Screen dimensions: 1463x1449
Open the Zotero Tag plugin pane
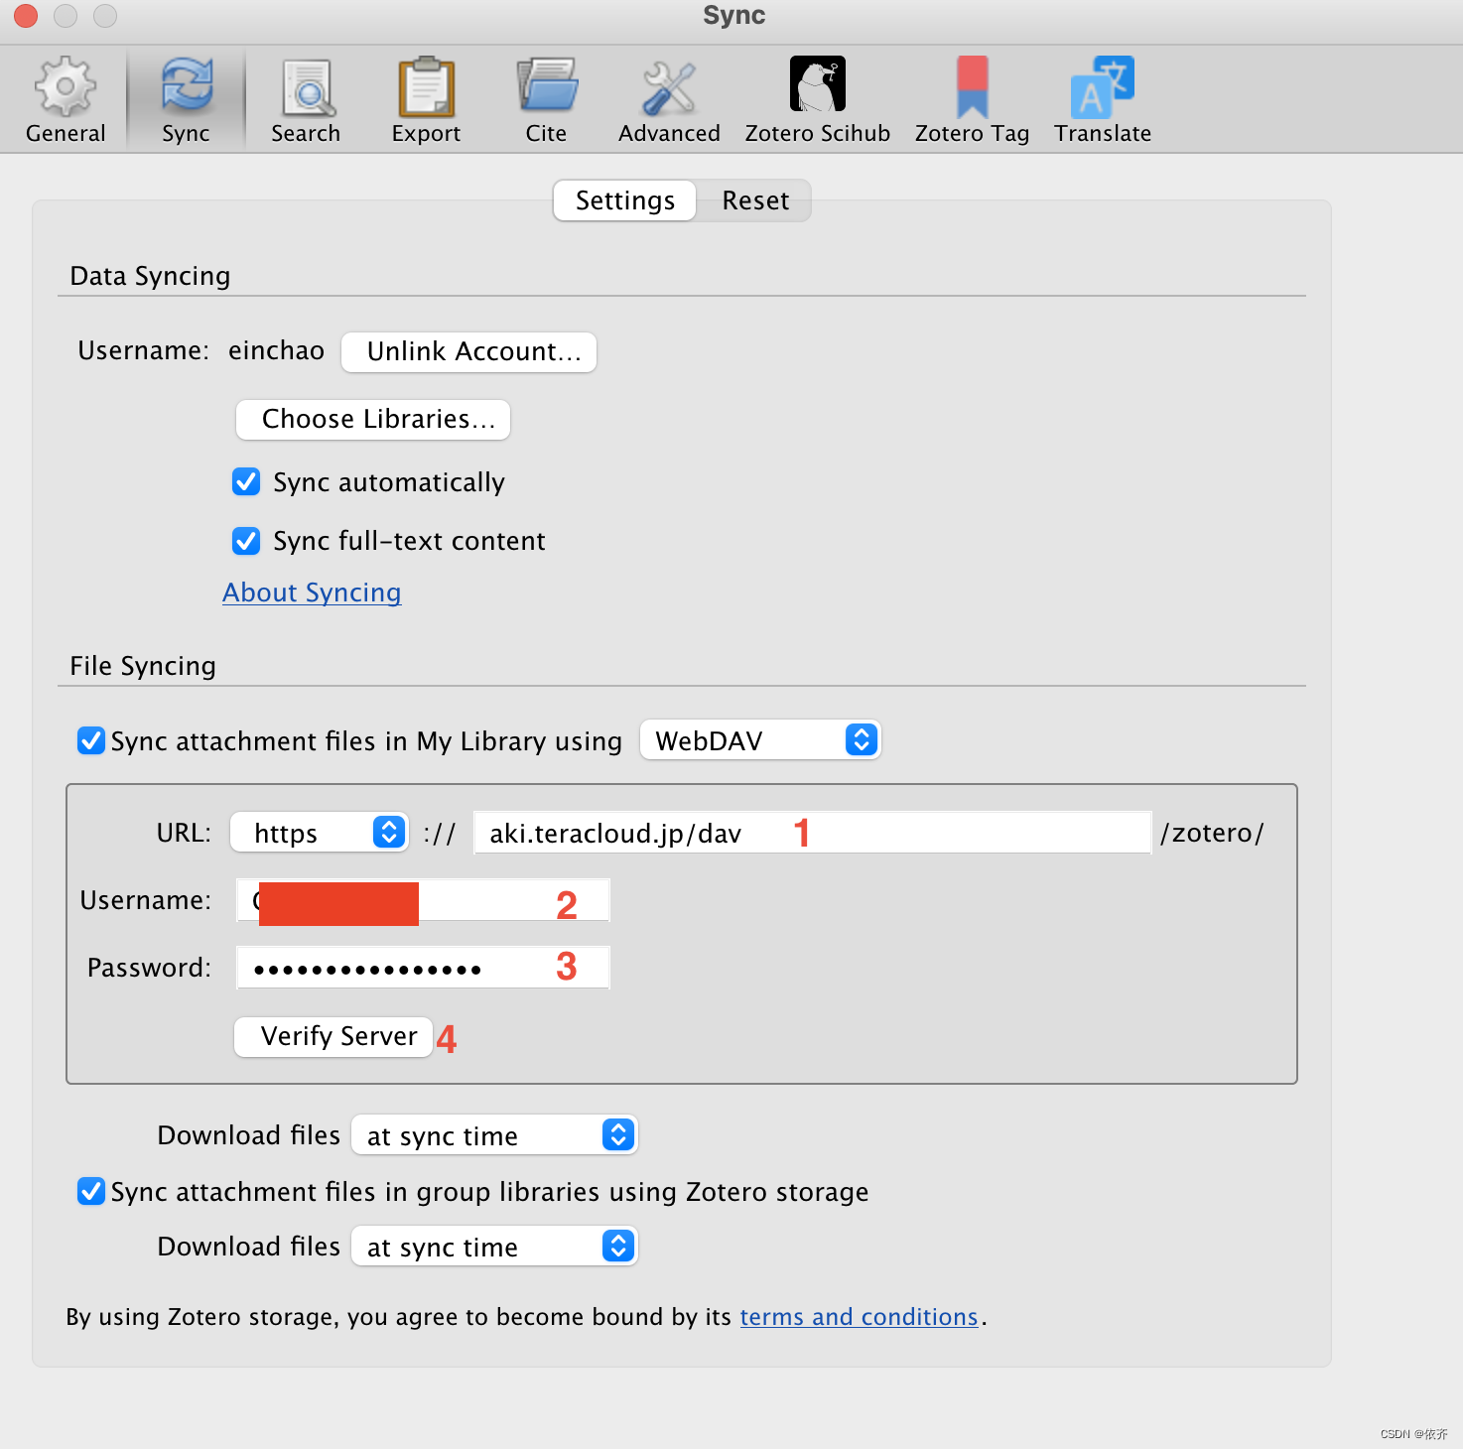point(972,100)
